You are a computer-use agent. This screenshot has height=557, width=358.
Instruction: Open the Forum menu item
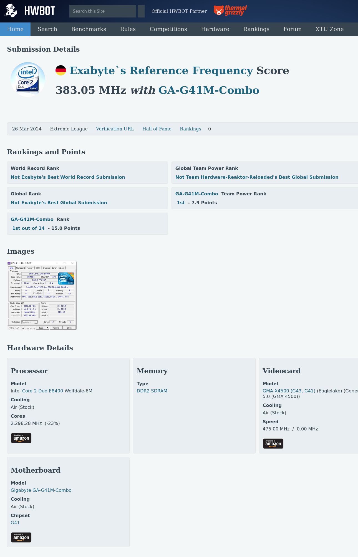[x=293, y=29]
